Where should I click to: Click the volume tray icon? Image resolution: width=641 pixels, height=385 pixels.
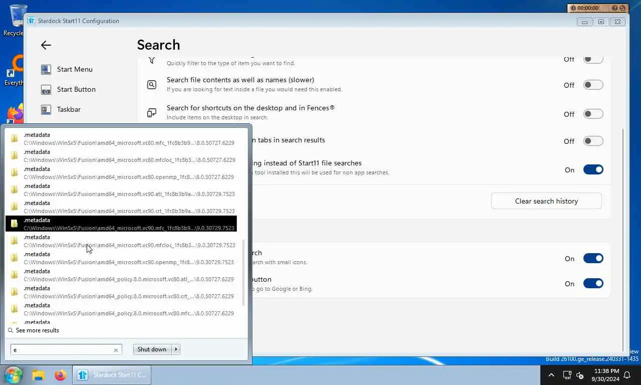(x=580, y=375)
